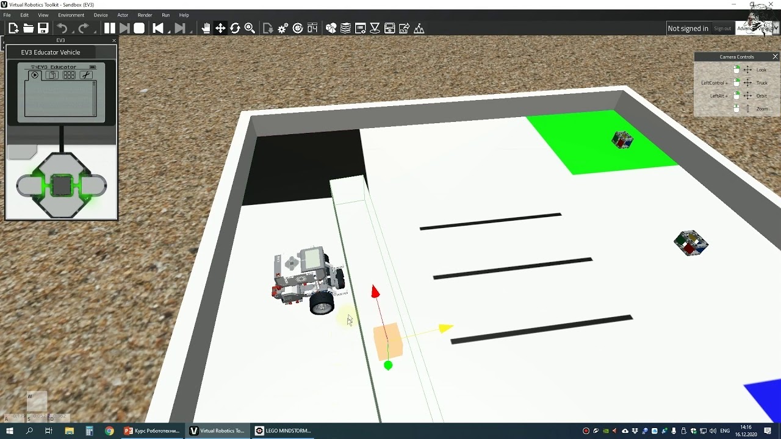Switch to LEGO MINDSTORMS taskbar window
781x439 pixels.
tap(283, 430)
